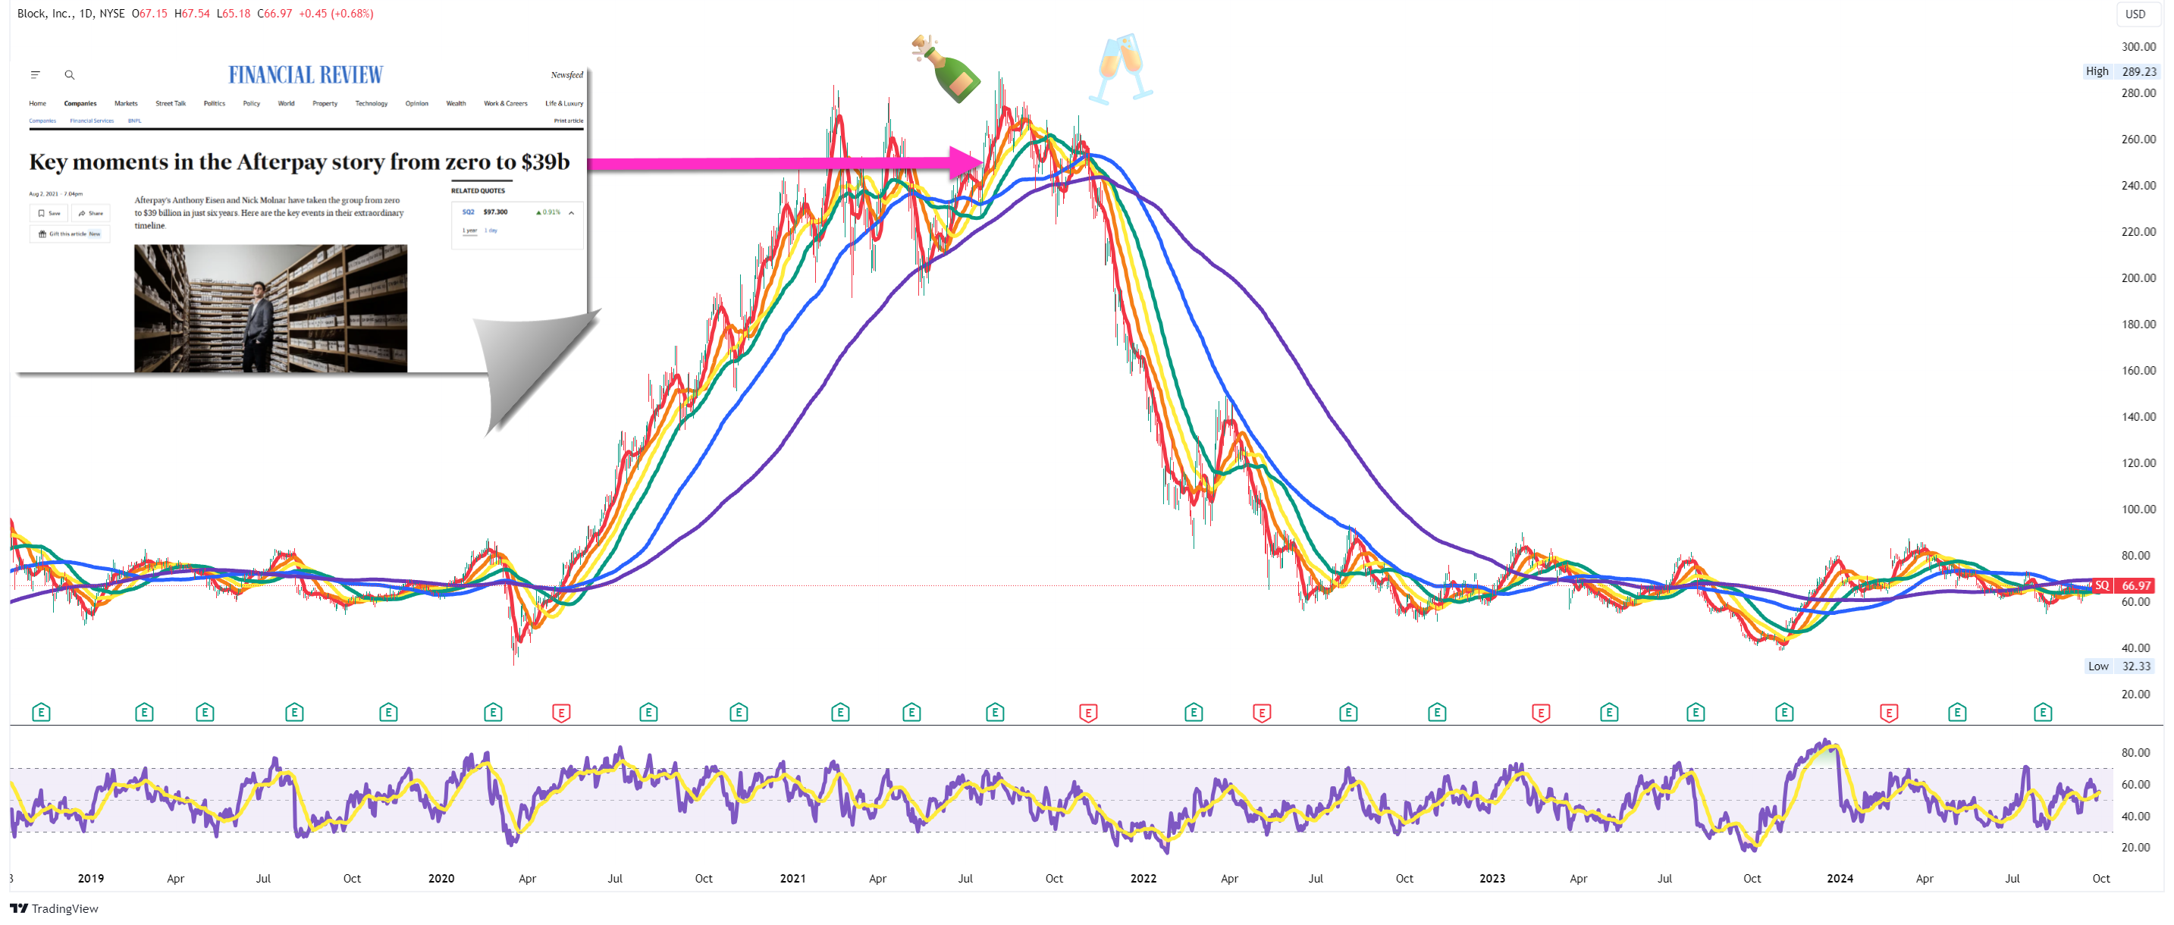Viewport: 2174px width, 925px height.
Task: Click the SQ 66.97 current price label
Action: pos(2125,586)
